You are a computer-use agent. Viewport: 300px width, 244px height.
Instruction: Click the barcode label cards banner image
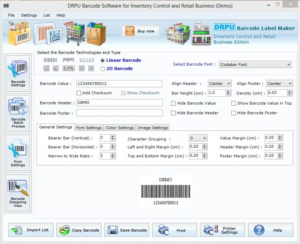(x=48, y=34)
